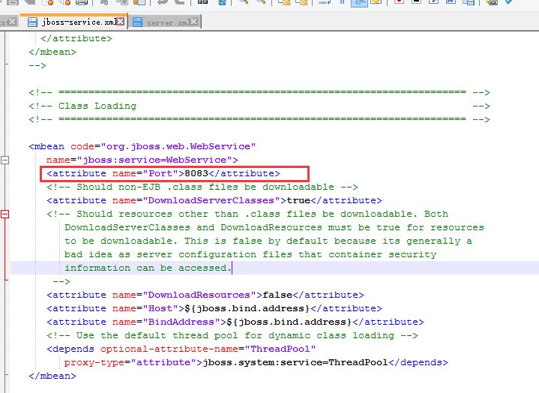
Task: Click the Save Recorded Macro icon
Action: [x=469, y=2]
